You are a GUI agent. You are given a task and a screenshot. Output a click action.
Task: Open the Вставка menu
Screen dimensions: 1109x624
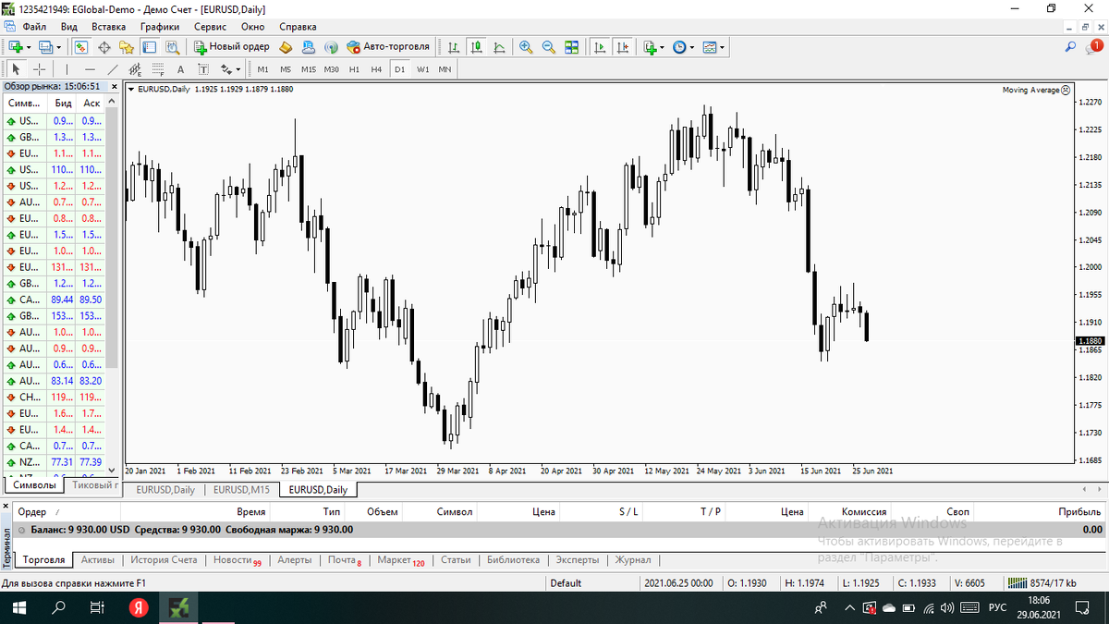pyautogui.click(x=109, y=27)
